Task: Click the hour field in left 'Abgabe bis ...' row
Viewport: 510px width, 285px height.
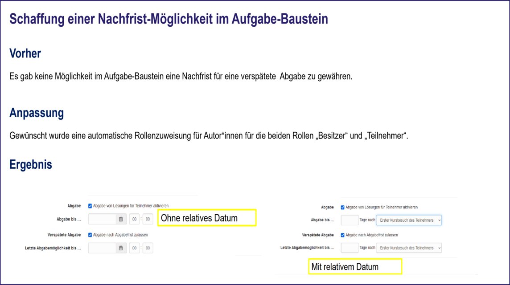Action: click(134, 220)
